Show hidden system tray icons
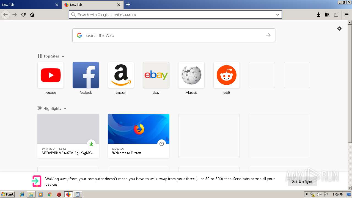 (x=307, y=194)
